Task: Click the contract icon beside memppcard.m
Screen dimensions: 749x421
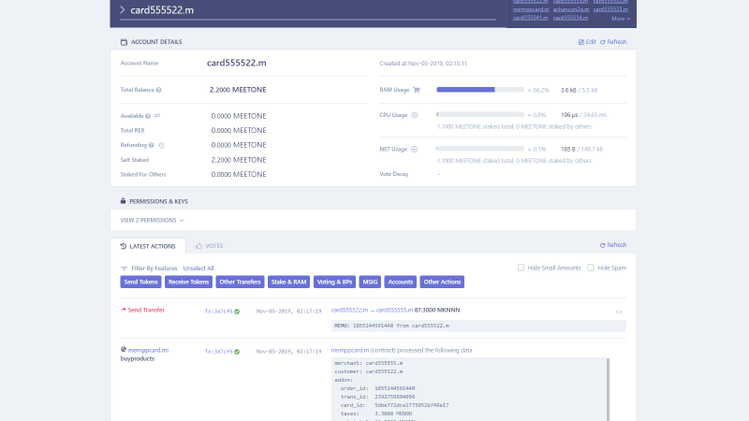Action: pos(124,349)
